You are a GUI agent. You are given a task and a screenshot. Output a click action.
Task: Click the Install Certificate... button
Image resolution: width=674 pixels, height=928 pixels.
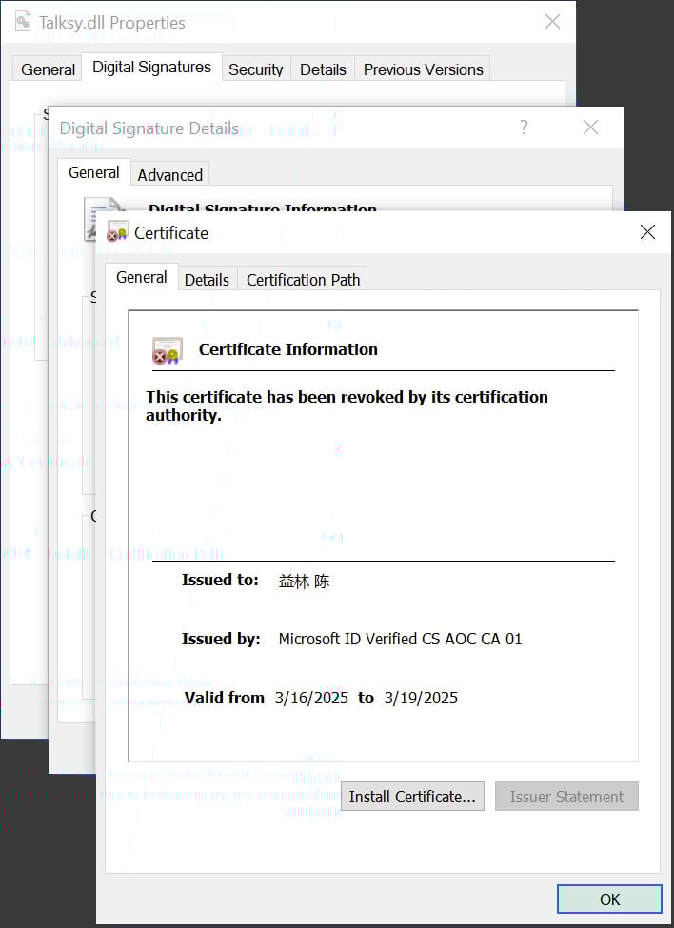(x=412, y=797)
